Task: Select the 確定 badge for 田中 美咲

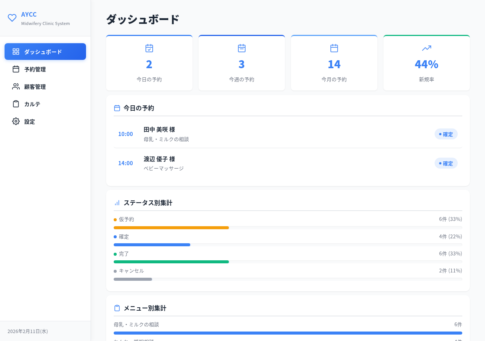Action: tap(446, 134)
